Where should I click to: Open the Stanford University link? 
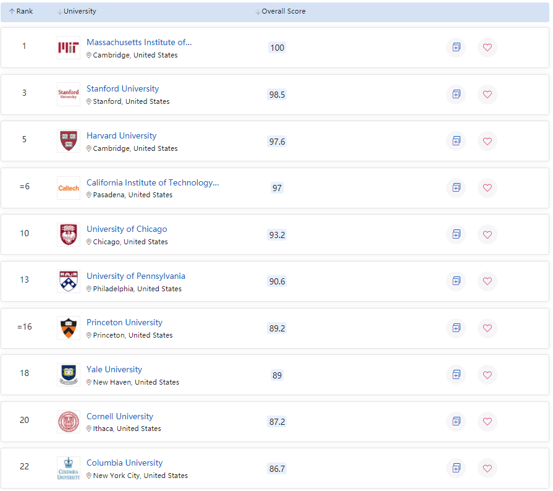[x=122, y=88]
